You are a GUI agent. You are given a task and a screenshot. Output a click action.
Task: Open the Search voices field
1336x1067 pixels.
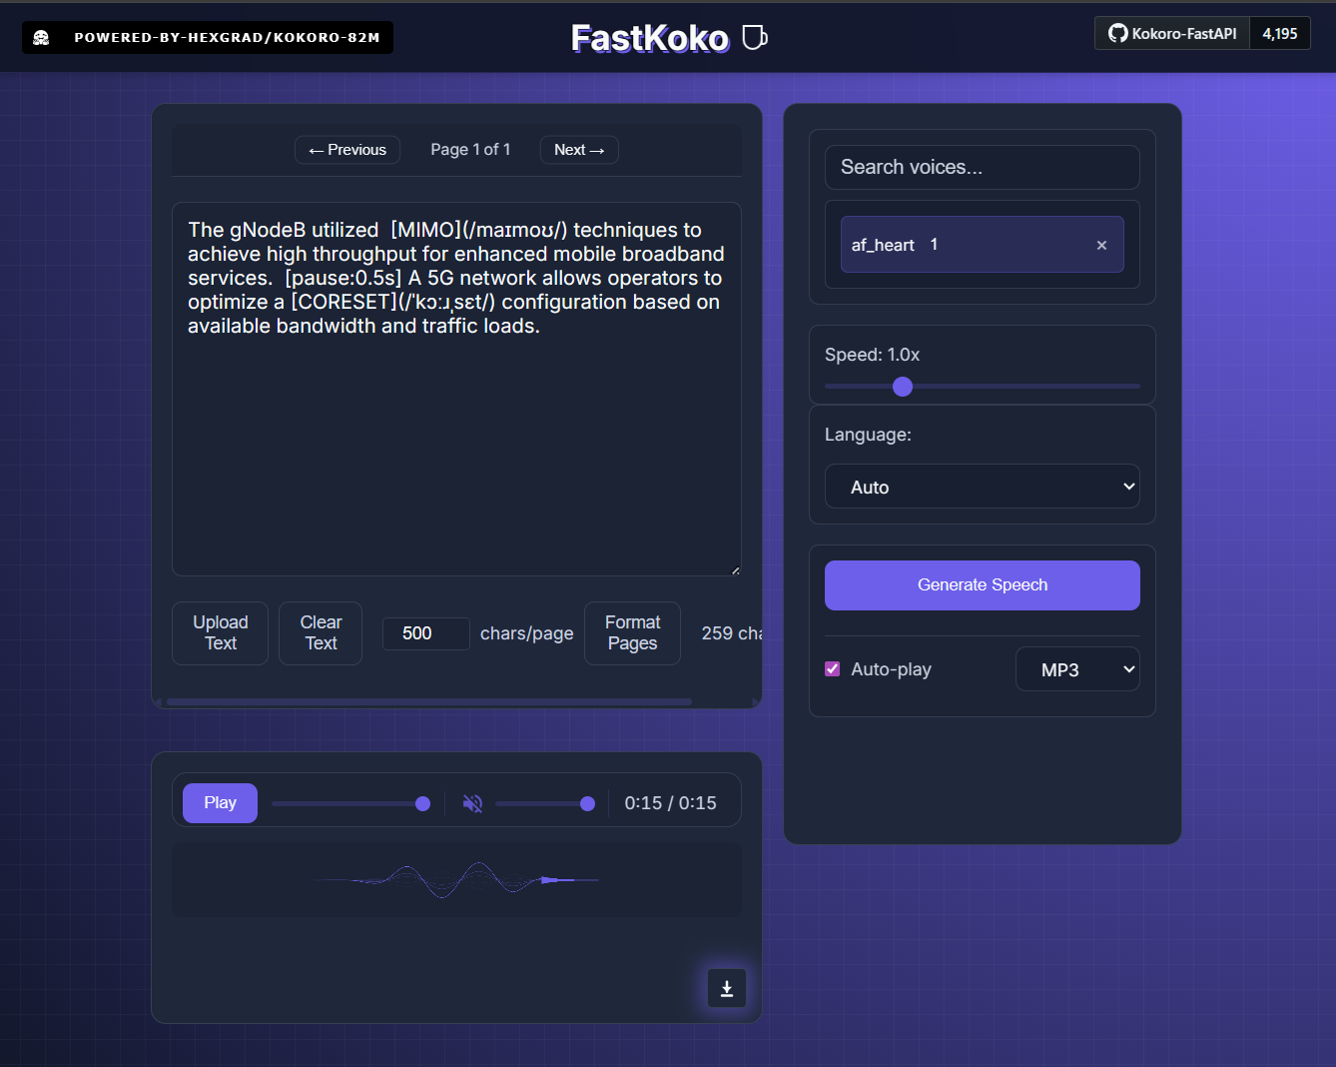pyautogui.click(x=982, y=167)
